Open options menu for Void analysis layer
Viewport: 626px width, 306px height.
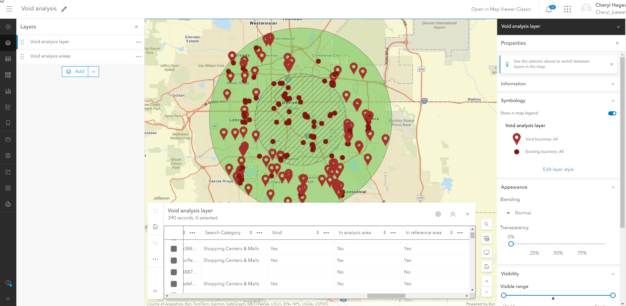[x=138, y=42]
